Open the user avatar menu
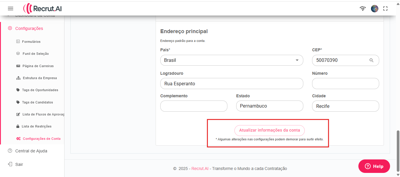 375,8
